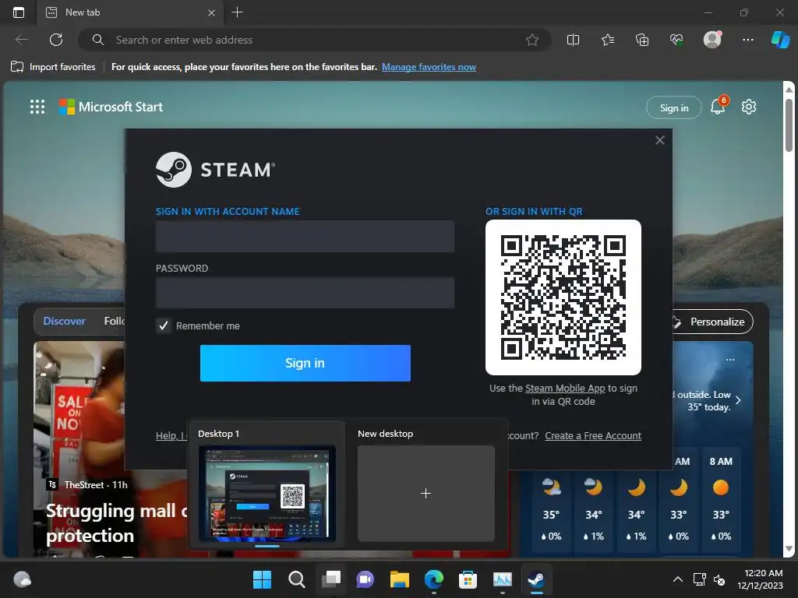Expand weather card next arrow
Image resolution: width=798 pixels, height=598 pixels.
click(738, 400)
